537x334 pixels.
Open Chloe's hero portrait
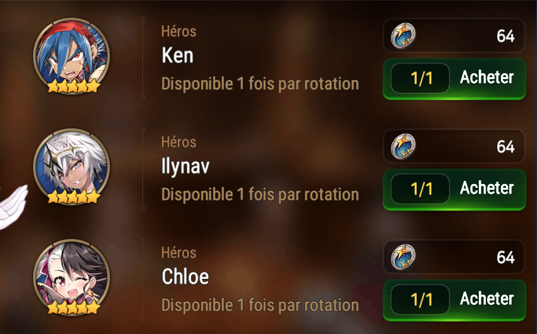tap(71, 278)
